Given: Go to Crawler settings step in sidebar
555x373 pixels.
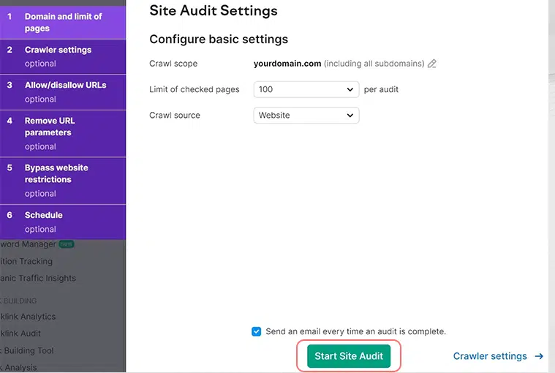Looking at the screenshot, I should coord(63,56).
